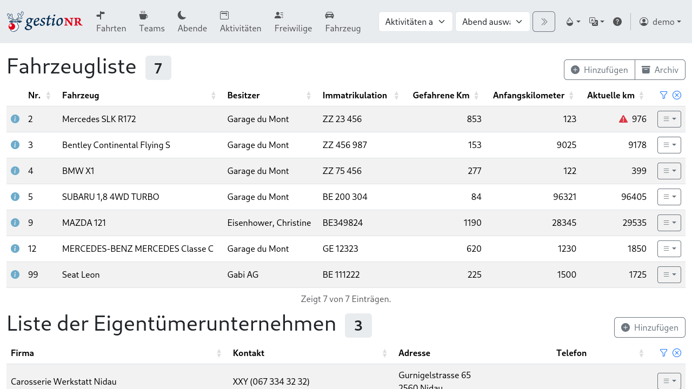This screenshot has height=389, width=692.
Task: Select the Teams coffee-cup icon
Action: pos(142,14)
